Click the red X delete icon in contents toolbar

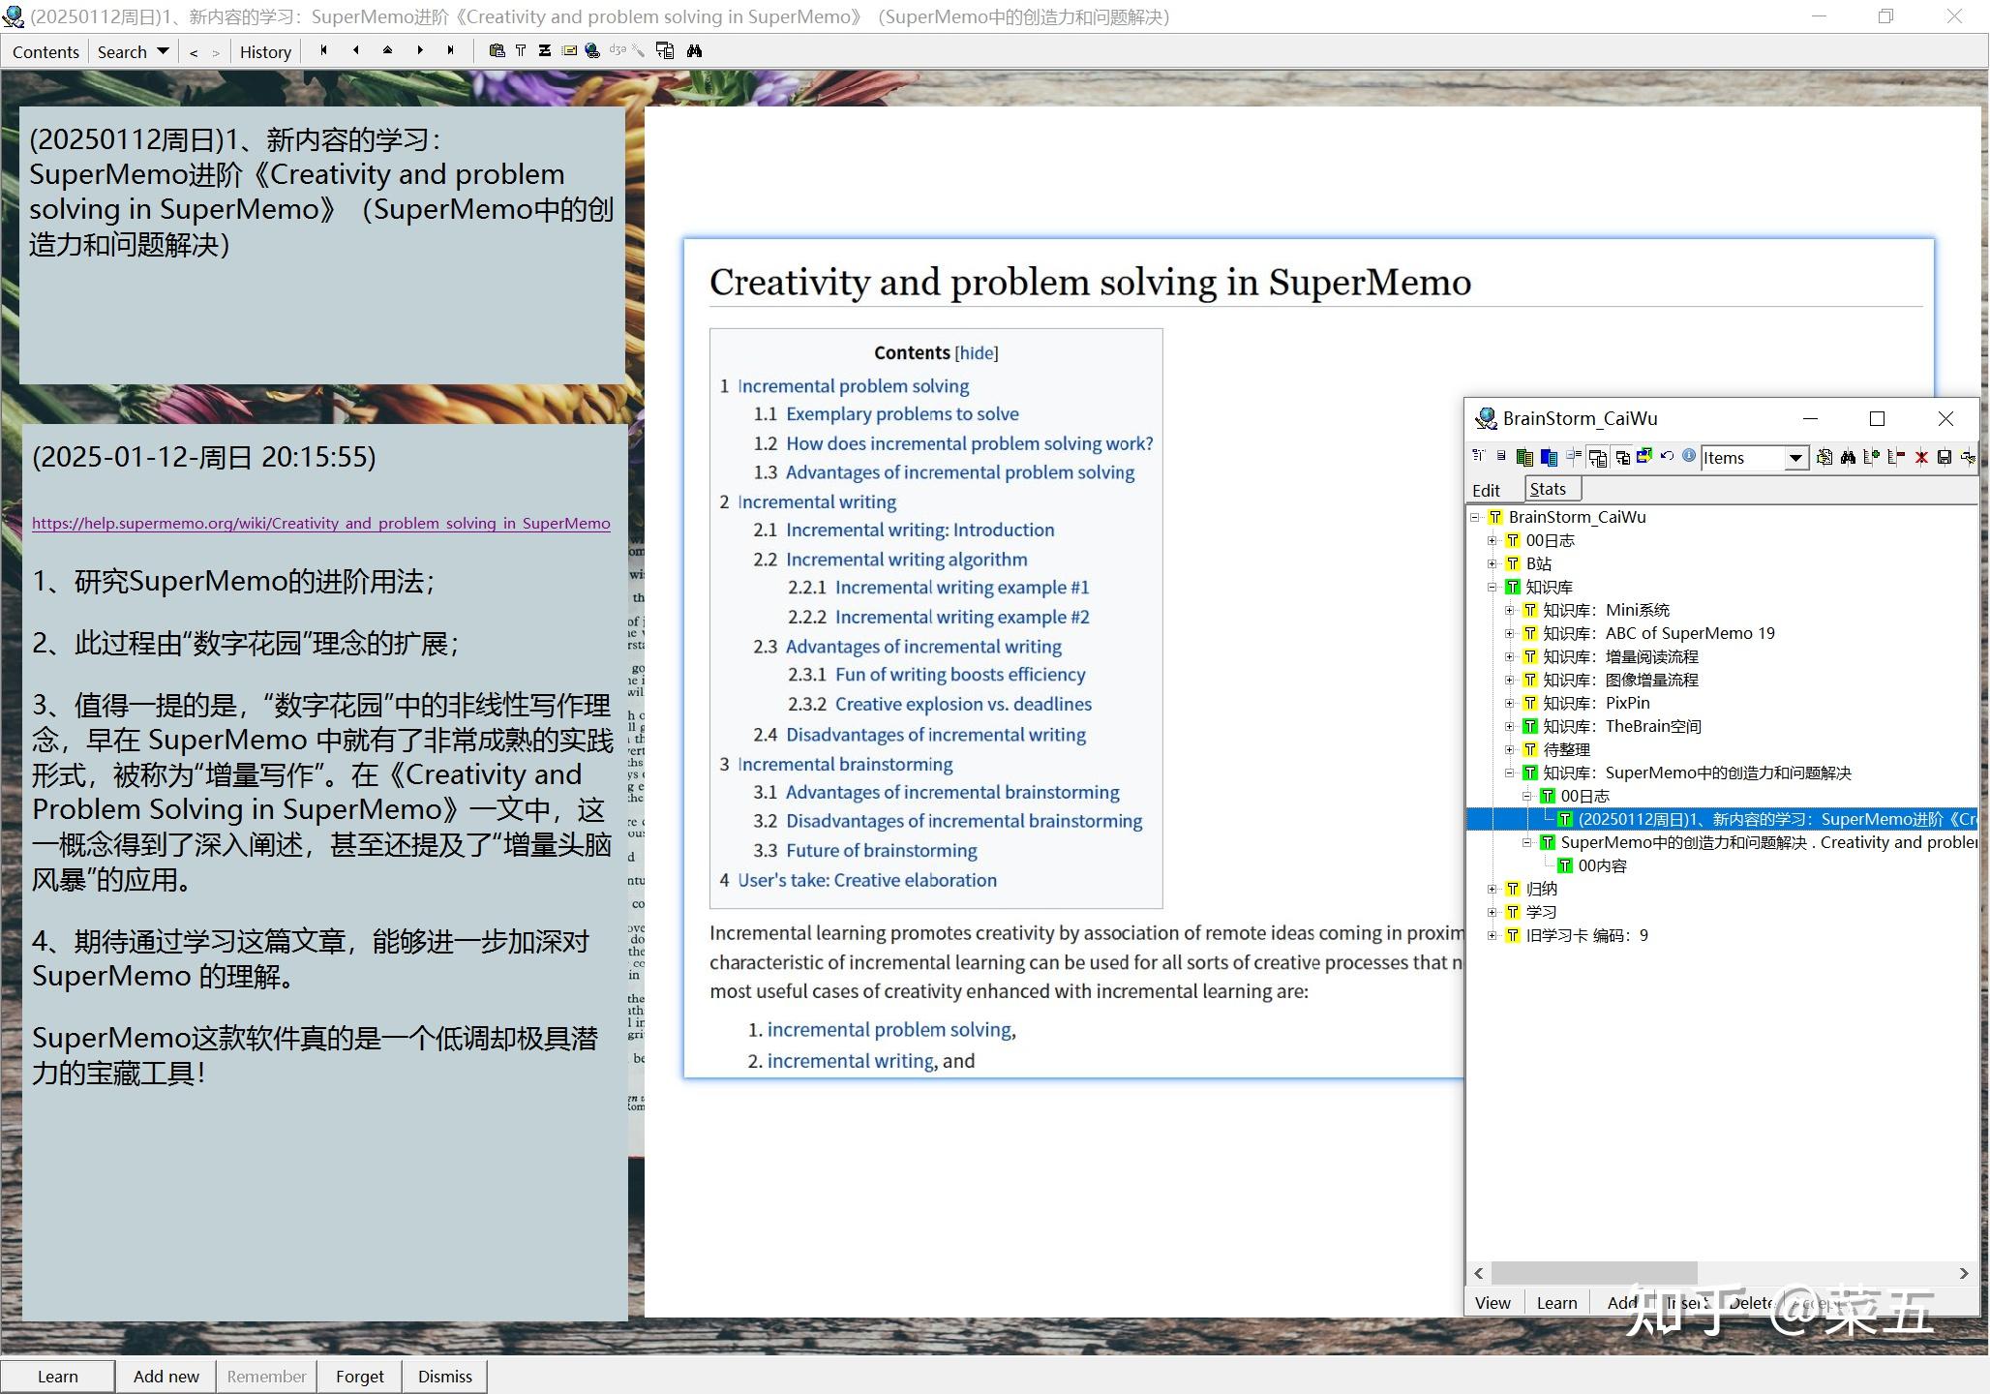click(x=1921, y=457)
